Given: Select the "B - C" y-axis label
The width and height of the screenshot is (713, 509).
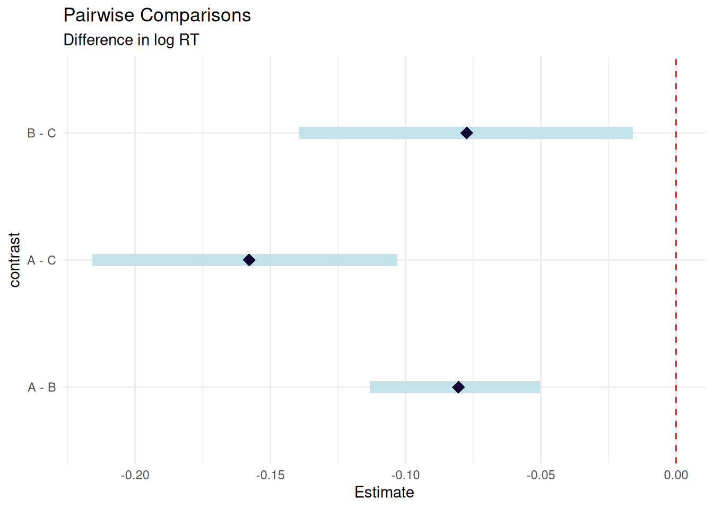Looking at the screenshot, I should point(41,133).
